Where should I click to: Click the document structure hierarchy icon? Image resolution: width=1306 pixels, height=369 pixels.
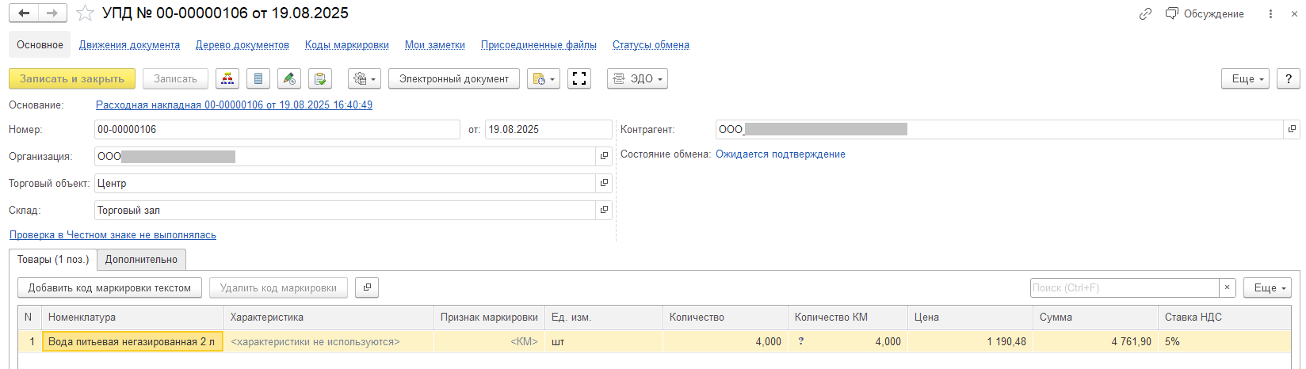227,78
